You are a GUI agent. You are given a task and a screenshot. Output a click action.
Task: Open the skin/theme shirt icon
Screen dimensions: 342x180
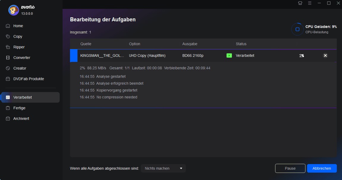[300, 3]
